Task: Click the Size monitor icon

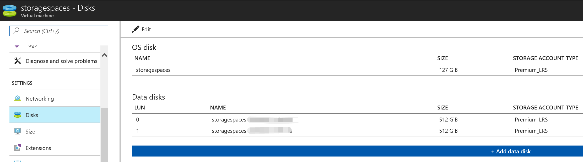Action: point(18,131)
